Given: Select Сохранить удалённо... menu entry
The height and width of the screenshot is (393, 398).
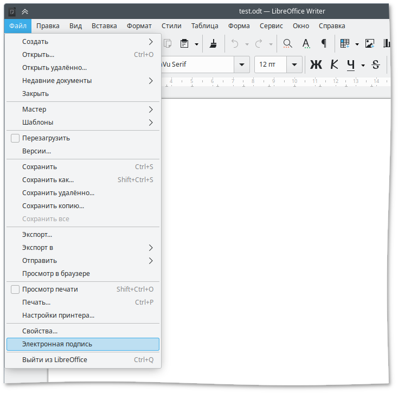Looking at the screenshot, I should coord(83,193).
